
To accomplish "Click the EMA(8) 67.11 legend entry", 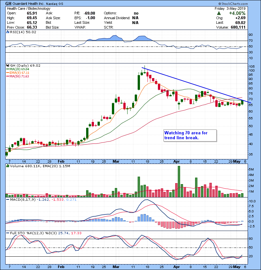I will [18, 73].
